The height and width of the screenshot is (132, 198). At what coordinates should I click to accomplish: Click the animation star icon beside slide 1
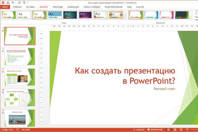pyautogui.click(x=3, y=31)
